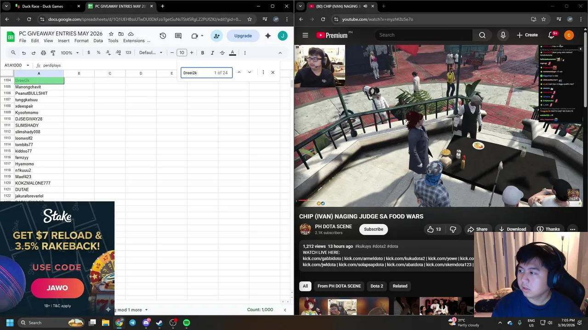Like the CHIP (IVAN) video
Image resolution: width=588 pixels, height=330 pixels.
(435, 229)
